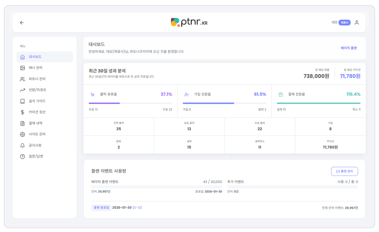
Task: Click the 클릭 유효율 cursor icon
Action: point(92,94)
